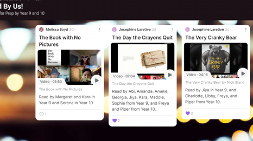Click The Day the Crayons Quit title
This screenshot has width=253, height=141.
(x=142, y=38)
